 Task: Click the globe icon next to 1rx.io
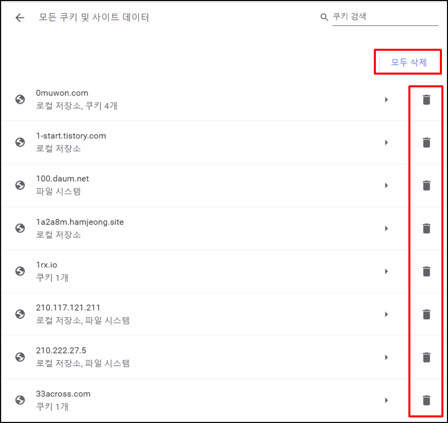[x=20, y=271]
